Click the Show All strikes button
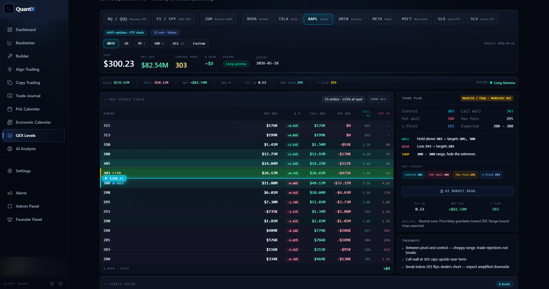Image resolution: width=549 pixels, height=289 pixels. click(378, 99)
